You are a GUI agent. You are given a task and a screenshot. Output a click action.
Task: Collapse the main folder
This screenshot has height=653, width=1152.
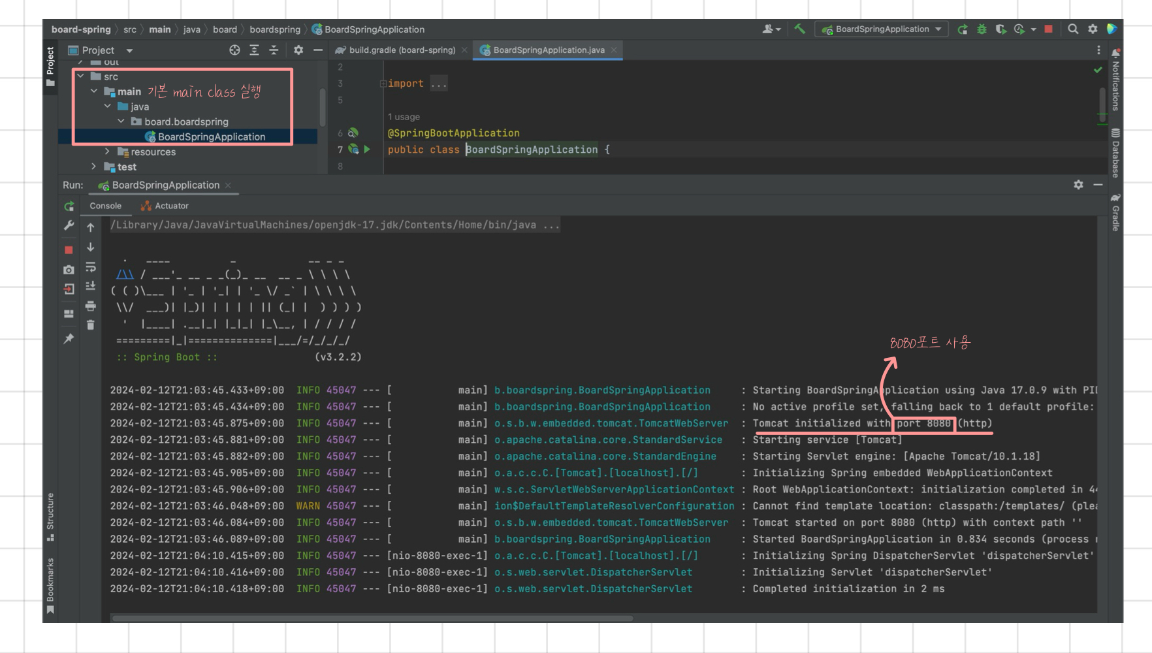tap(94, 91)
